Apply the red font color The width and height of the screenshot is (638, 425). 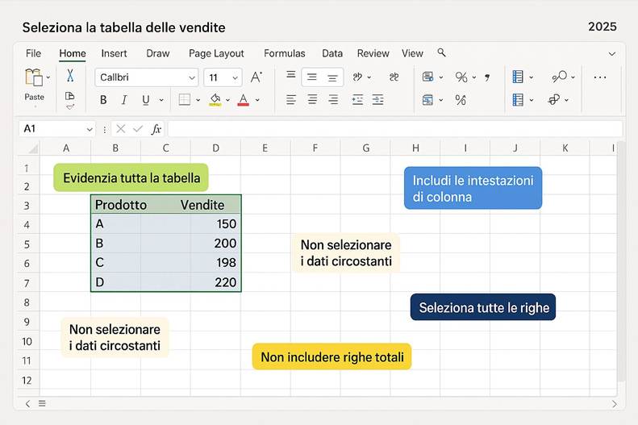pos(244,100)
